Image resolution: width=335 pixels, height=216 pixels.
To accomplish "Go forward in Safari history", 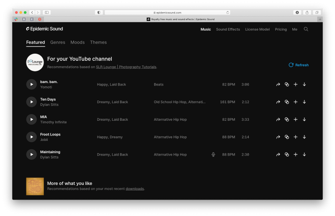I will pyautogui.click(x=38, y=13).
